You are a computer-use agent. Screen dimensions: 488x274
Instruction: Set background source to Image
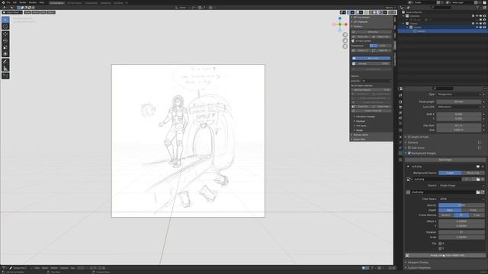[450, 173]
